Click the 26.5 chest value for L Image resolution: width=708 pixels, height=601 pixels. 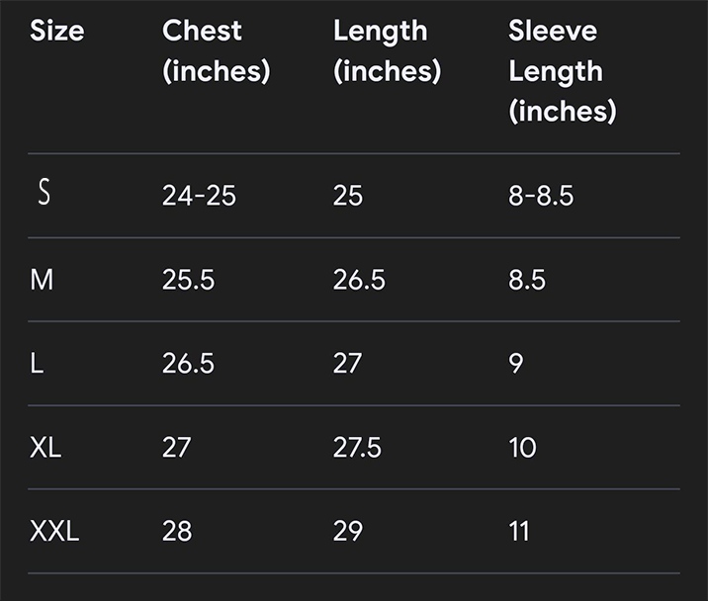(x=188, y=364)
